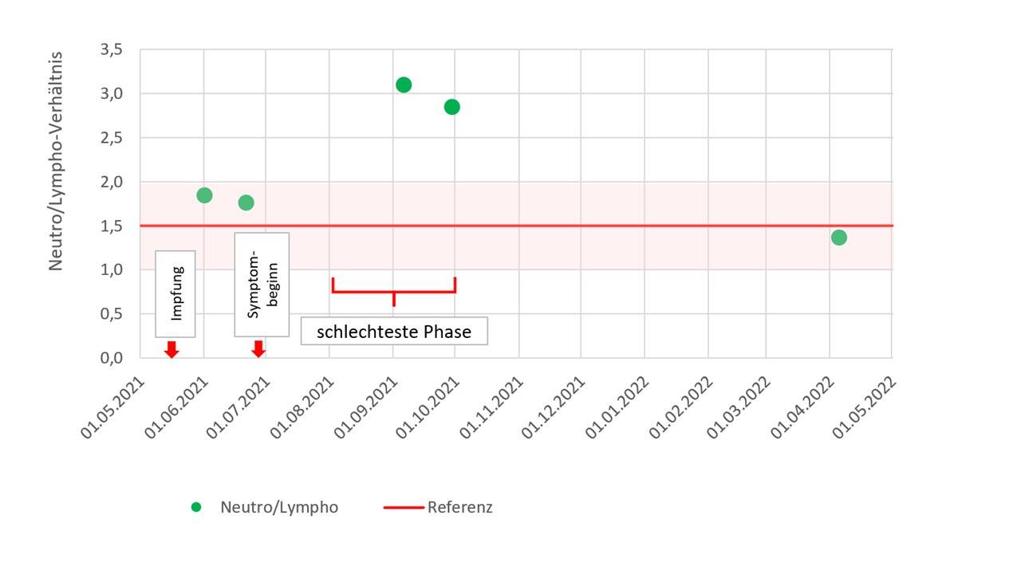Image resolution: width=1021 pixels, height=574 pixels.
Task: Select the Impfung text box
Action: (x=175, y=293)
